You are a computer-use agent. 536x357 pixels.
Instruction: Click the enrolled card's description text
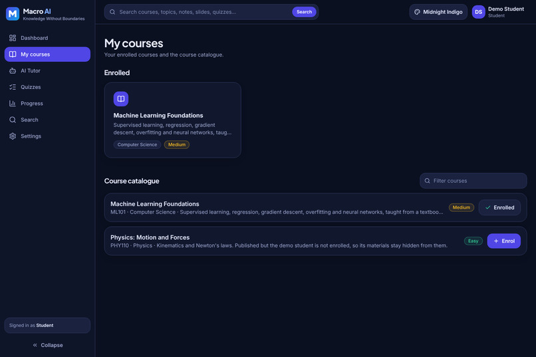[x=172, y=129]
